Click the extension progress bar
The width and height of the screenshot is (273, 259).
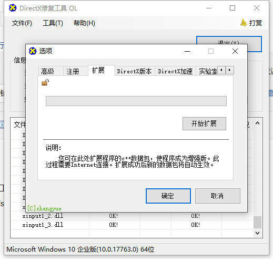pyautogui.click(x=136, y=101)
